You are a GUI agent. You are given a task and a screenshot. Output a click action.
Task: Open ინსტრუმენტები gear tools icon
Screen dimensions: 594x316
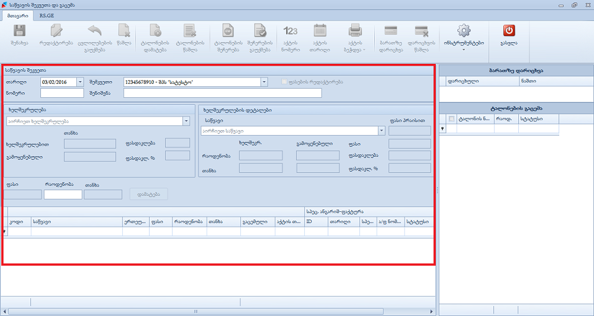pyautogui.click(x=464, y=30)
